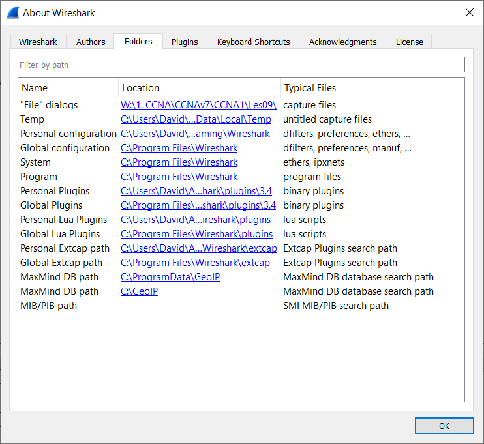Viewport: 484px width, 444px height.
Task: Open the Personal configuration path link
Action: (x=195, y=134)
